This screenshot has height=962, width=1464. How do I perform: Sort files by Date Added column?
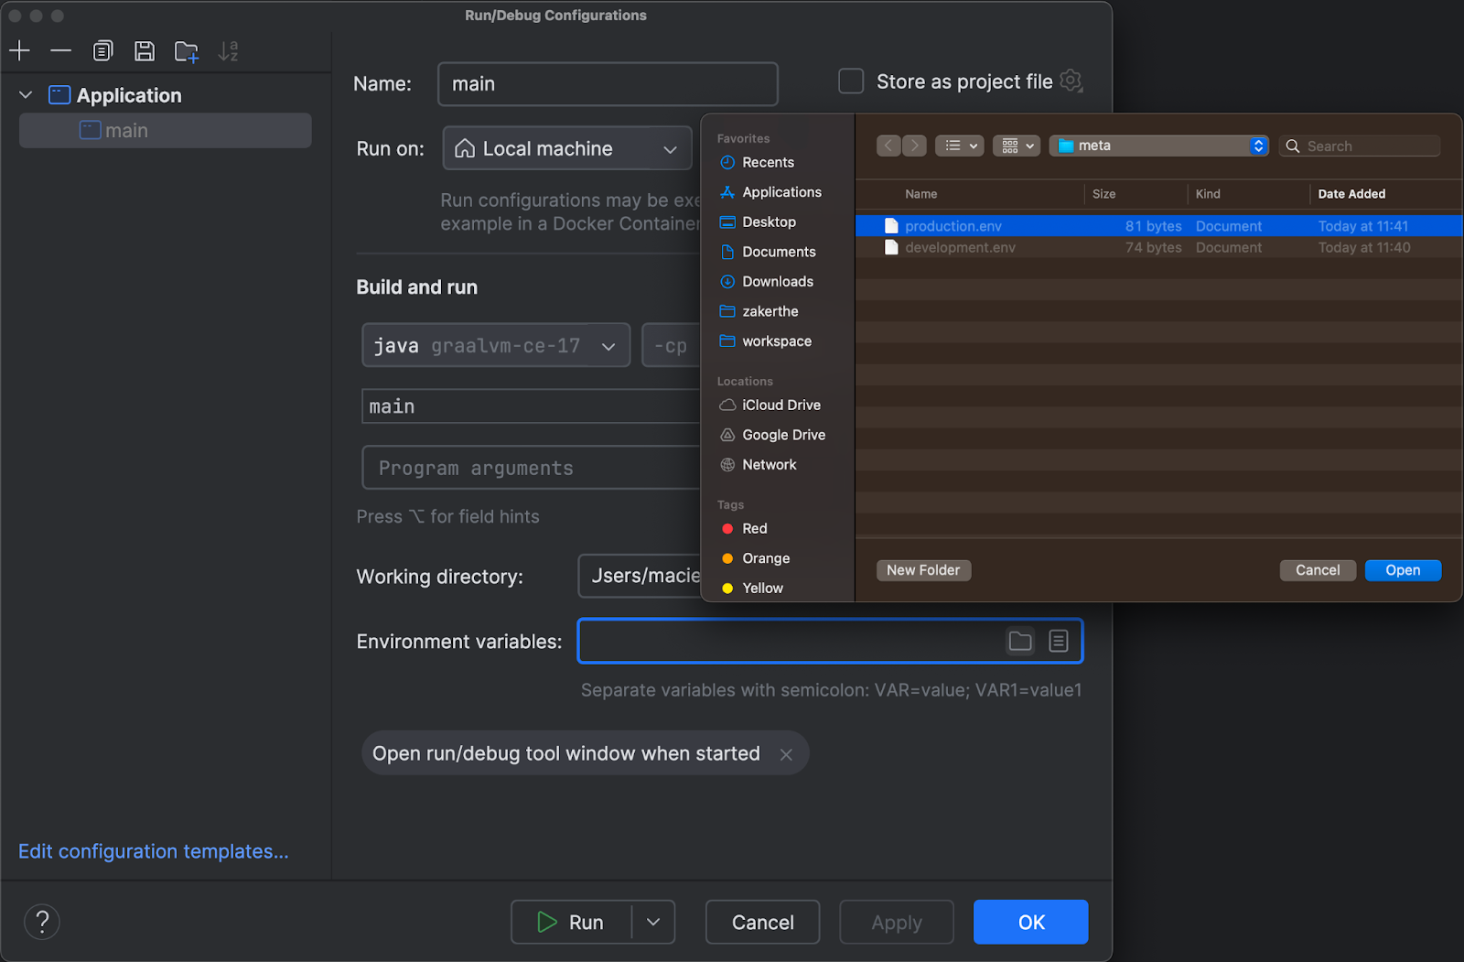pos(1351,194)
